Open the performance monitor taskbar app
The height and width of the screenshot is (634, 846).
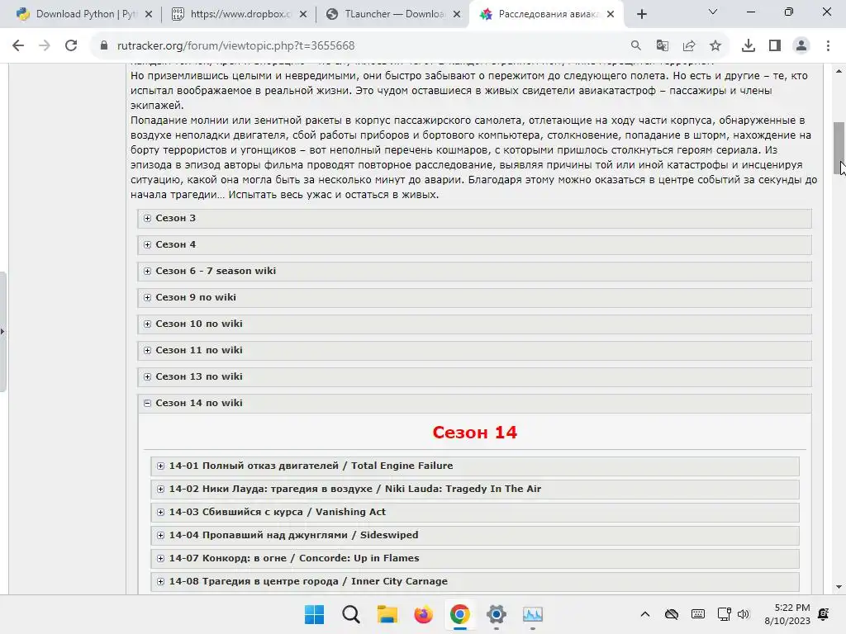(533, 614)
